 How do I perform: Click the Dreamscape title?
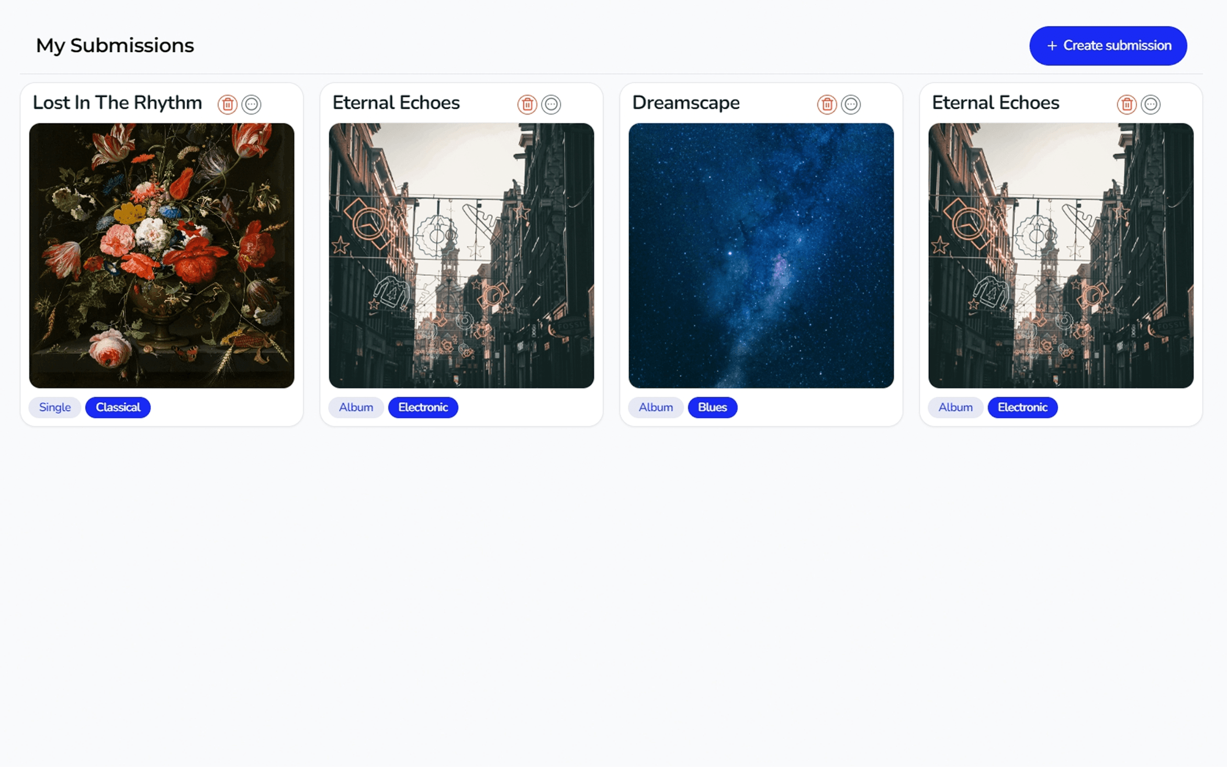686,103
